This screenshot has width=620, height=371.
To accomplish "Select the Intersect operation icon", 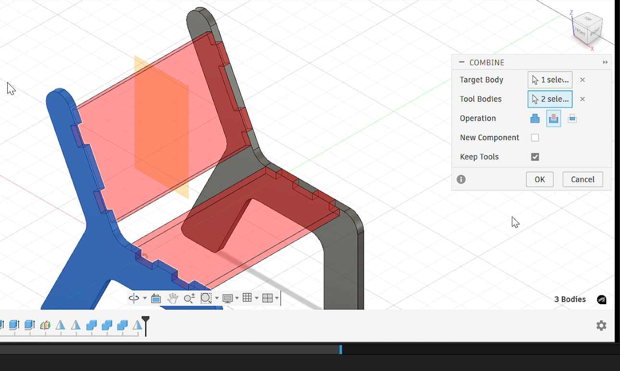I will pos(572,118).
